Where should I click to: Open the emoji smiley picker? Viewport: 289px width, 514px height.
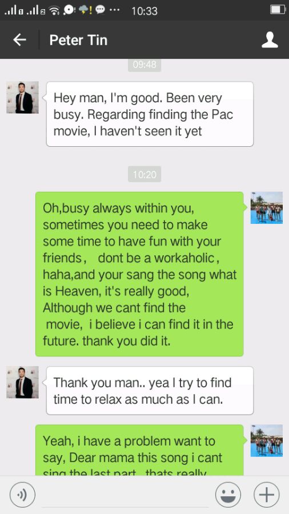[x=228, y=495]
